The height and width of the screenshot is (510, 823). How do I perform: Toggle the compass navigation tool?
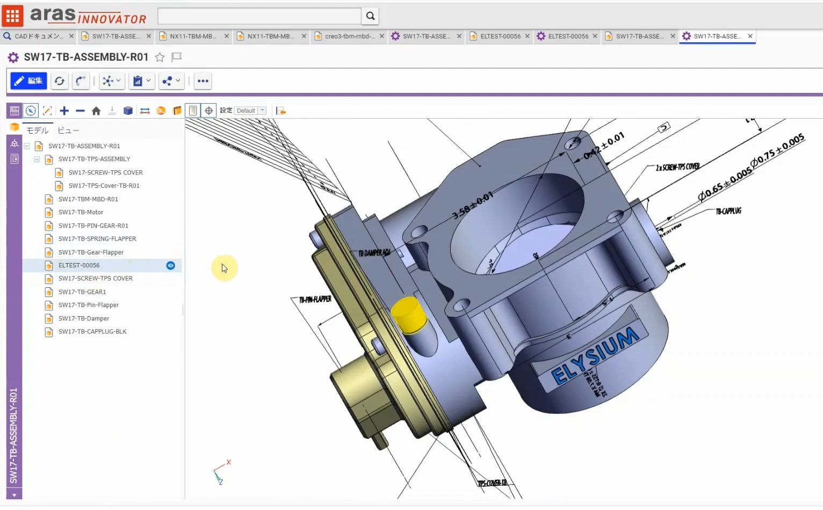31,111
